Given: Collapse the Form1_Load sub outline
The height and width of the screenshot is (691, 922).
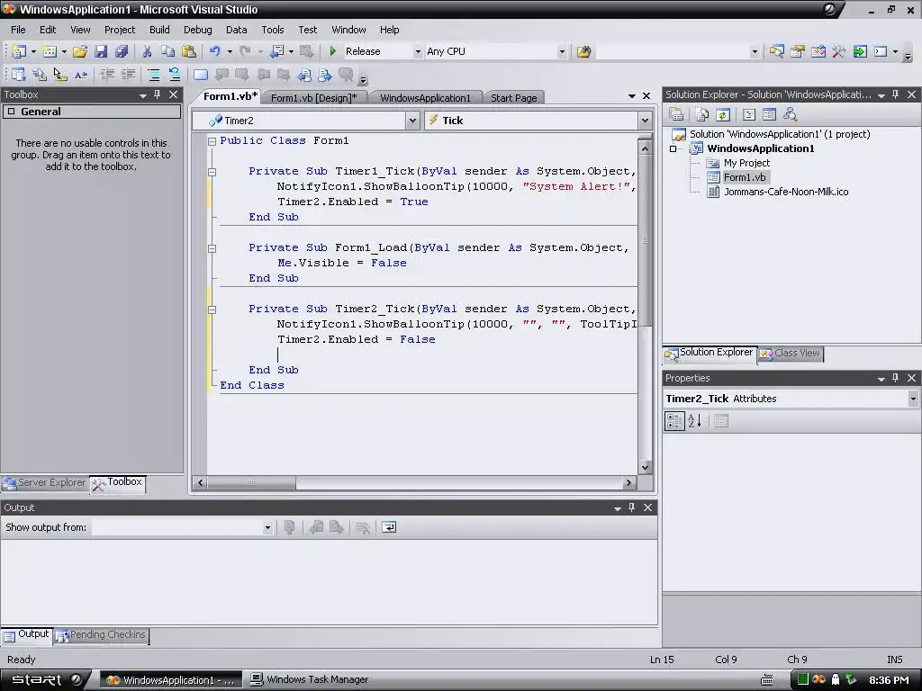Looking at the screenshot, I should coord(212,248).
